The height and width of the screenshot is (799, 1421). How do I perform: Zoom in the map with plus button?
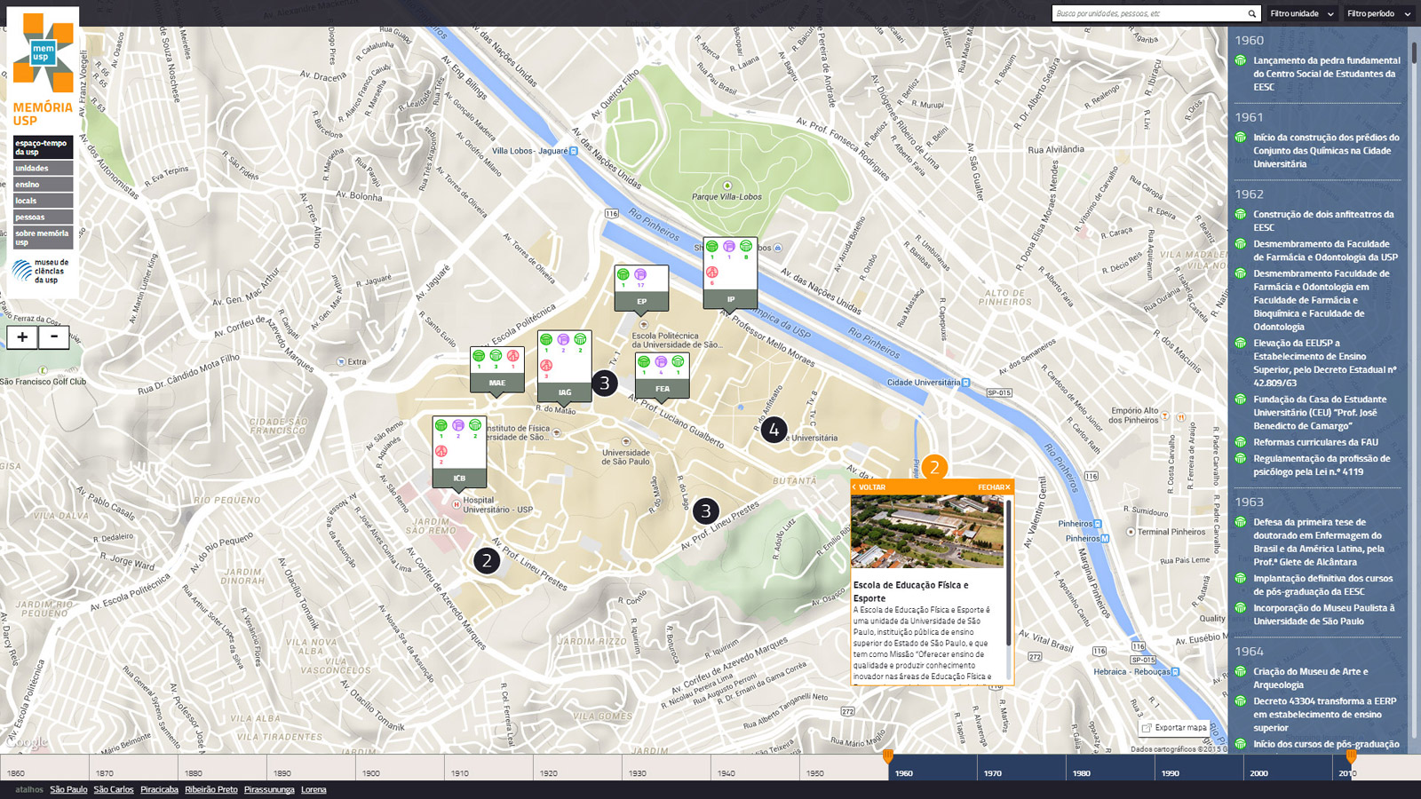coord(22,337)
